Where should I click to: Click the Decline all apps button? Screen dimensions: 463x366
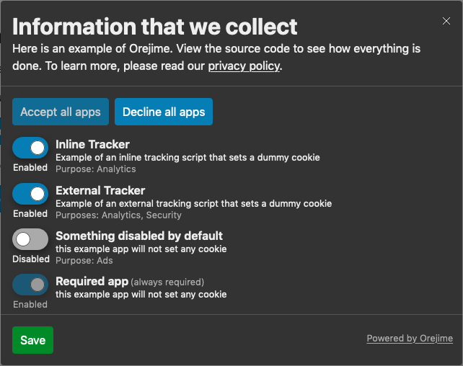[164, 112]
